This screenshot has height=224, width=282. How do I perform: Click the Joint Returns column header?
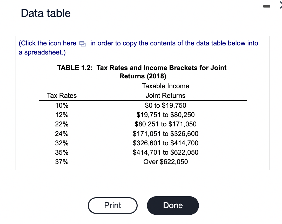pyautogui.click(x=166, y=96)
